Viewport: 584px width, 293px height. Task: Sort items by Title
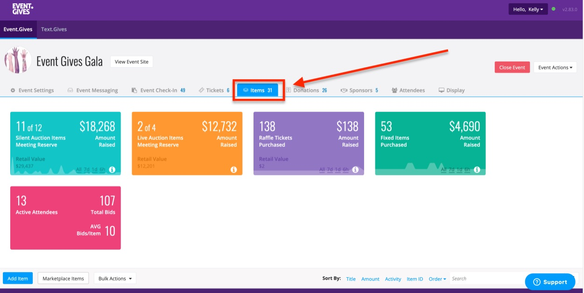[x=351, y=279]
